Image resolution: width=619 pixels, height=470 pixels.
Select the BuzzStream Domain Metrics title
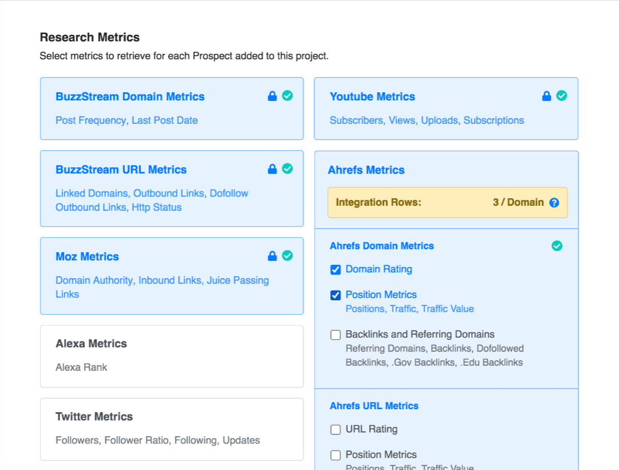pos(130,97)
